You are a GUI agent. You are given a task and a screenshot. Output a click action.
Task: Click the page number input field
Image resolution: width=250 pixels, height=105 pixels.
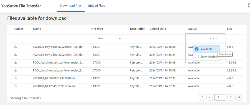(220, 97)
